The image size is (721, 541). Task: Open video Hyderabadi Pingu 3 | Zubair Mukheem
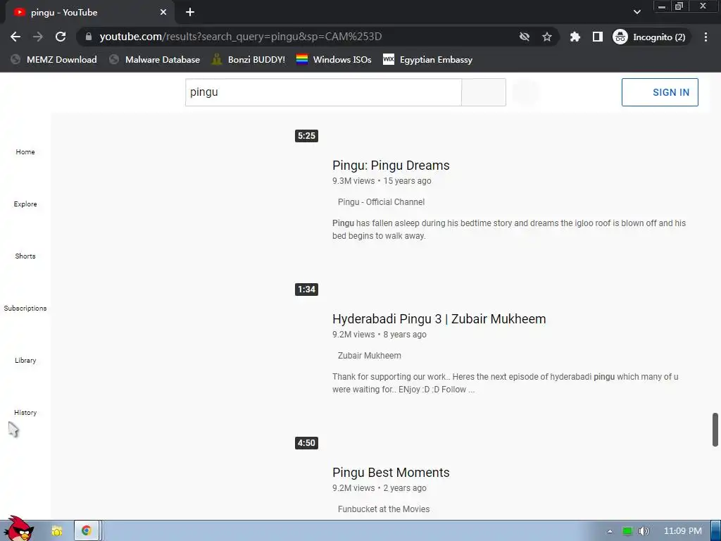tap(439, 319)
